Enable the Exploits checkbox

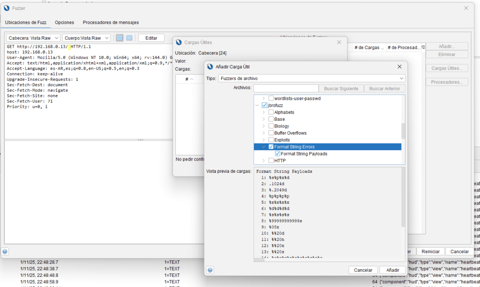click(271, 140)
